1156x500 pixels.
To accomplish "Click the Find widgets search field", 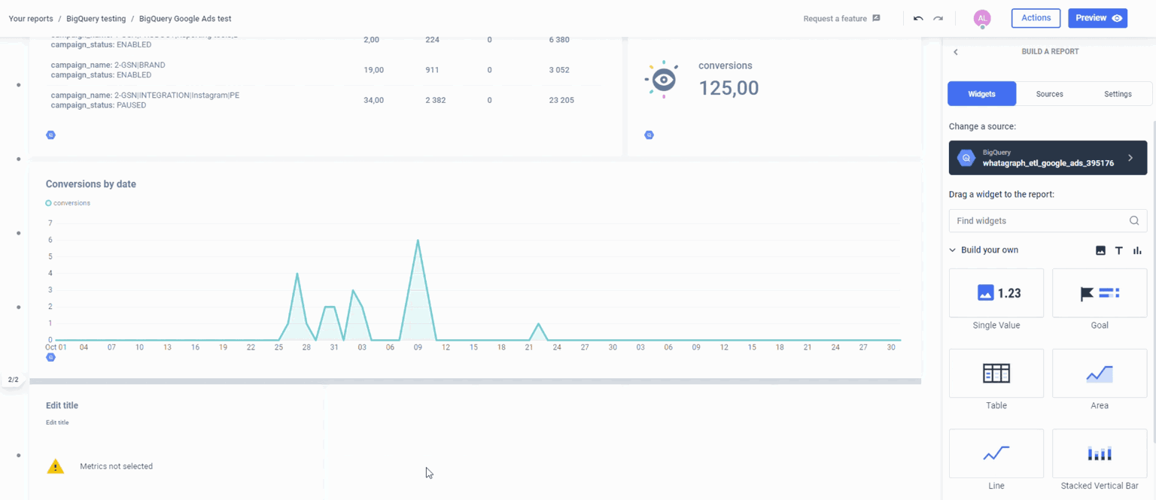I will (x=1039, y=220).
